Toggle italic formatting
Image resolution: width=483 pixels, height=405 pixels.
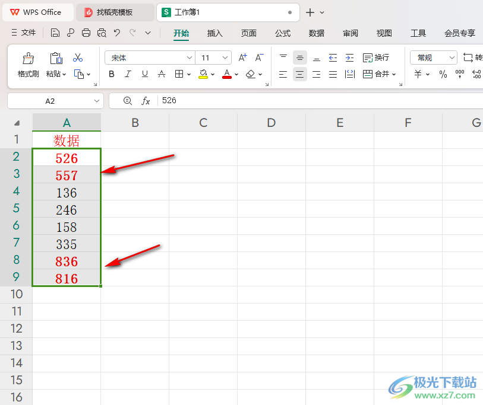(128, 74)
